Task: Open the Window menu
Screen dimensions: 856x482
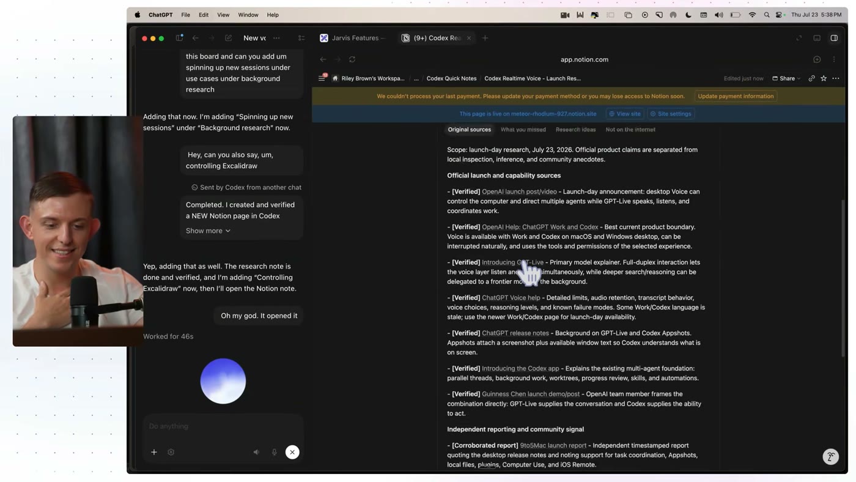Action: pyautogui.click(x=248, y=15)
